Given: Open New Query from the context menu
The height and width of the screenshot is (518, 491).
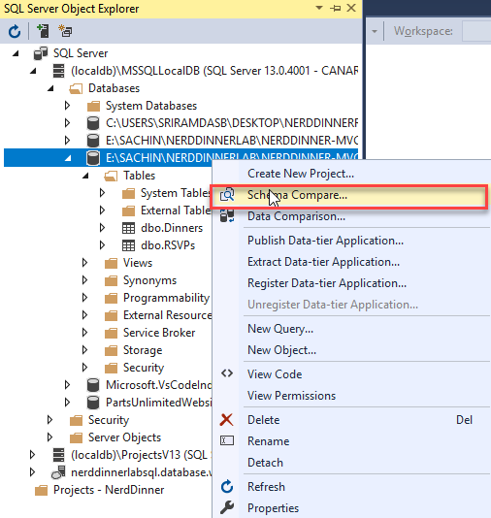Looking at the screenshot, I should [280, 329].
